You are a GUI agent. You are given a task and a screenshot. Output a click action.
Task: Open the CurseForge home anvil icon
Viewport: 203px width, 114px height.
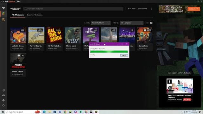pyautogui.click(x=3, y=8)
